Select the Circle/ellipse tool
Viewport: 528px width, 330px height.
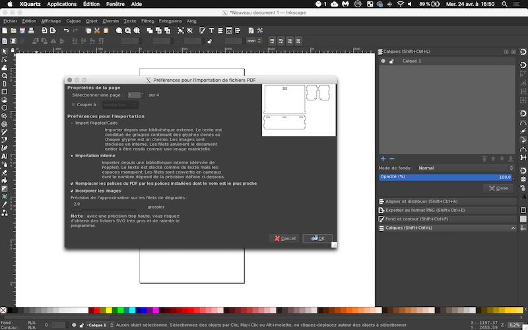[5, 108]
